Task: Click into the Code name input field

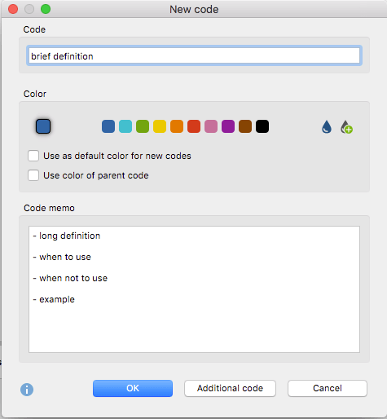Action: click(194, 55)
